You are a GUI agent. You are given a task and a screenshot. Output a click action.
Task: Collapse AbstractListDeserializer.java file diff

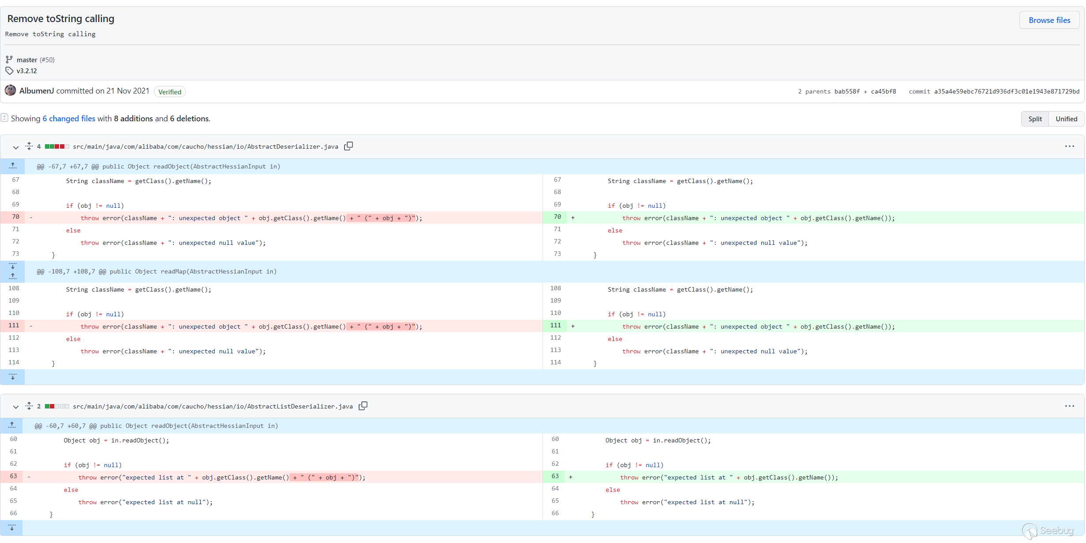point(16,406)
